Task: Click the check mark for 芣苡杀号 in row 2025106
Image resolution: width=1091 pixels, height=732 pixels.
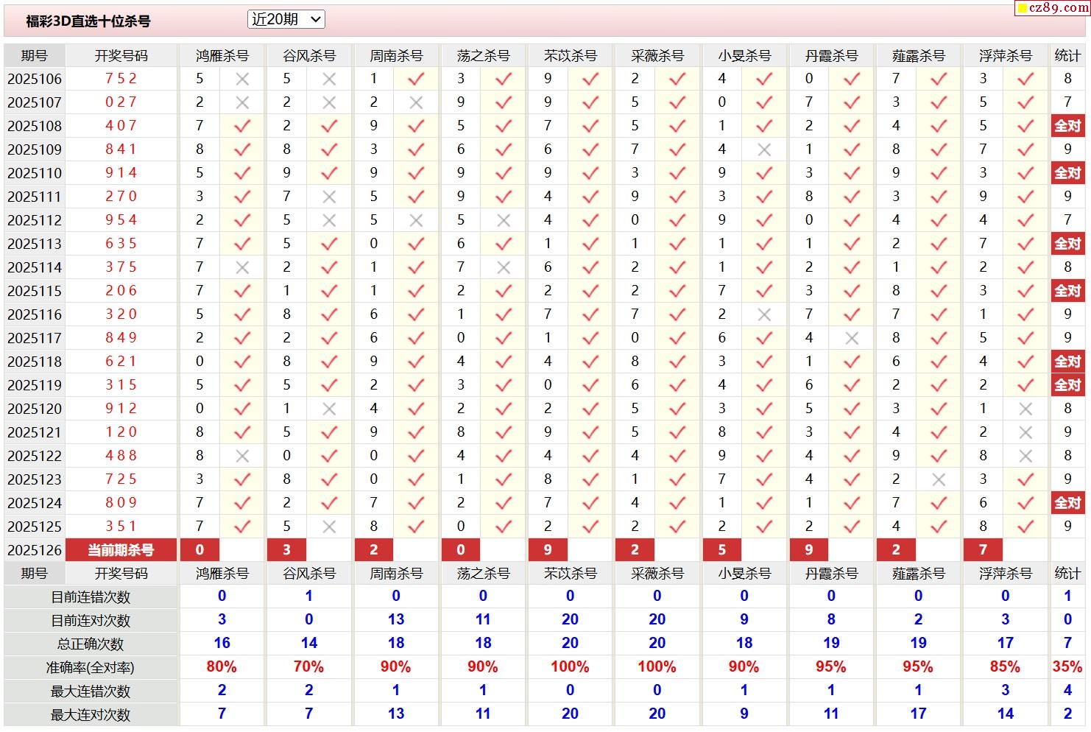Action: point(590,79)
